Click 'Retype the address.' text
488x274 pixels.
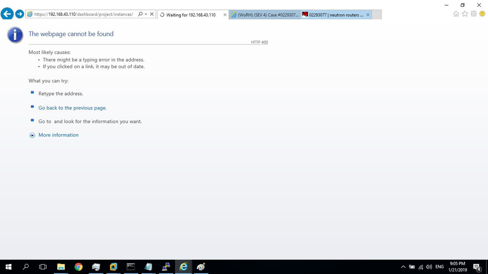[x=61, y=94]
